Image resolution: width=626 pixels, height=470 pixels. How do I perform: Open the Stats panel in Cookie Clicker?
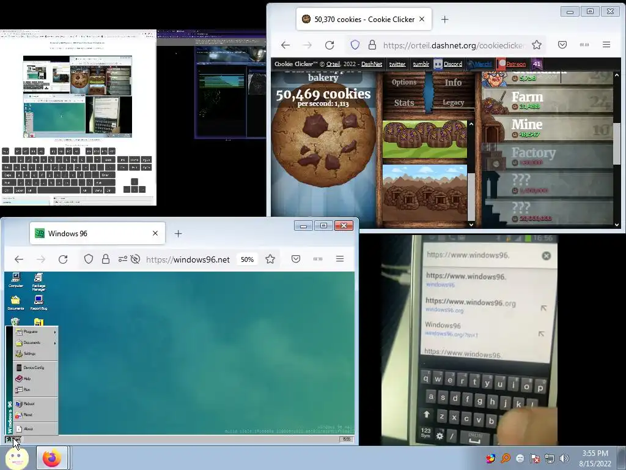(x=403, y=103)
